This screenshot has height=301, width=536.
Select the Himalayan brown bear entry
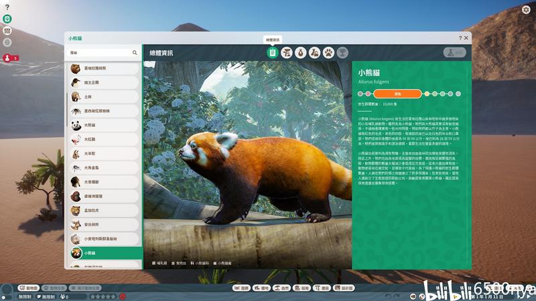[x=104, y=68]
